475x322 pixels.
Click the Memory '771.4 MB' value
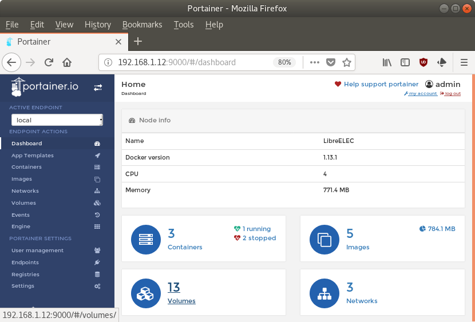point(336,190)
